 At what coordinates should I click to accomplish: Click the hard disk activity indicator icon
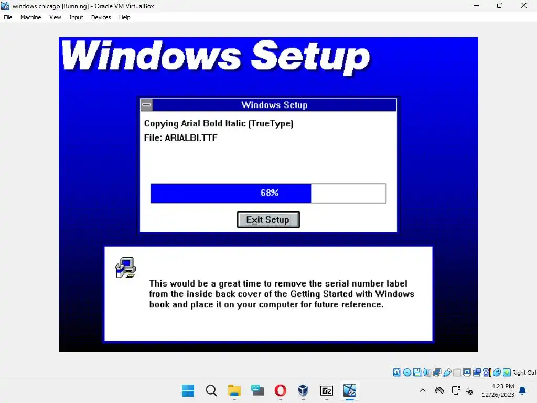coord(396,373)
